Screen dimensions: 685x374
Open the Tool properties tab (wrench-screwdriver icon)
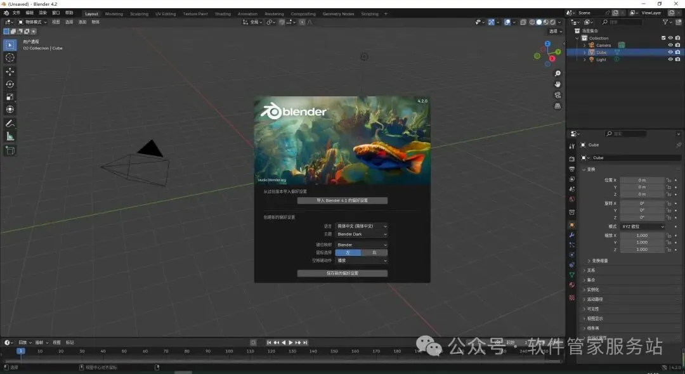pos(572,146)
